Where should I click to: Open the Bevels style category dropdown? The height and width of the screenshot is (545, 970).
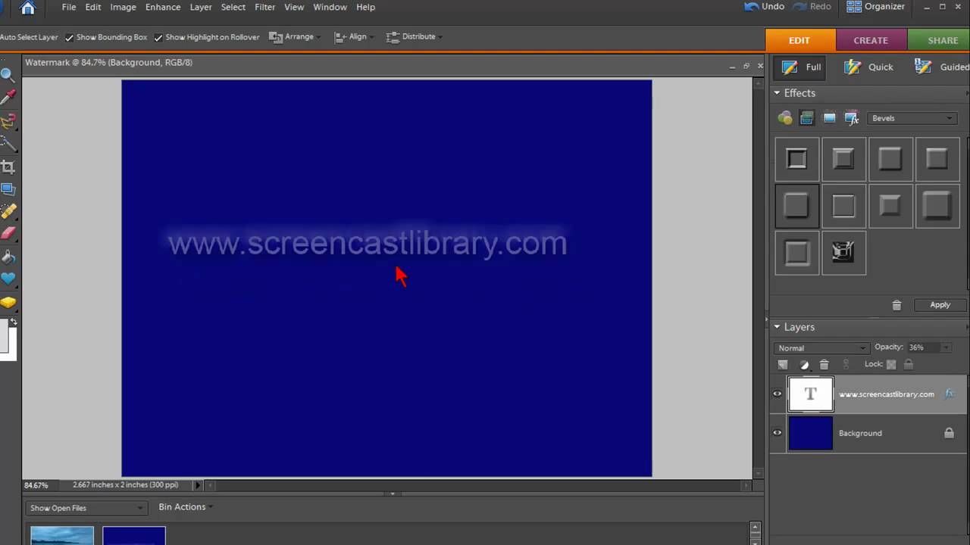coord(912,118)
